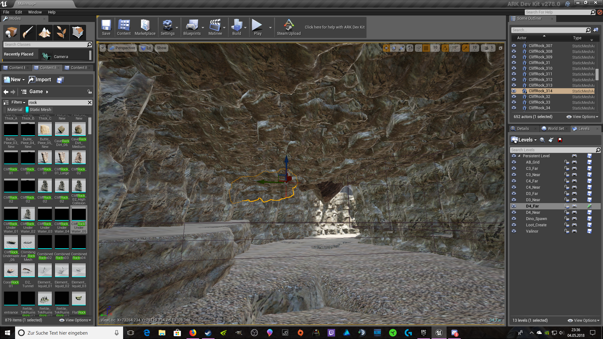Go back in Content Browser history
The height and width of the screenshot is (339, 603).
click(6, 92)
